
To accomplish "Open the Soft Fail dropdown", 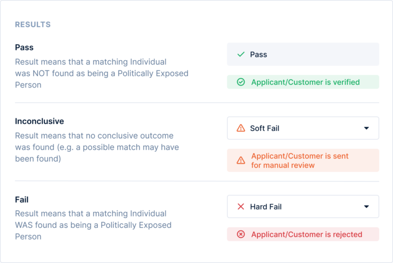I will 303,128.
